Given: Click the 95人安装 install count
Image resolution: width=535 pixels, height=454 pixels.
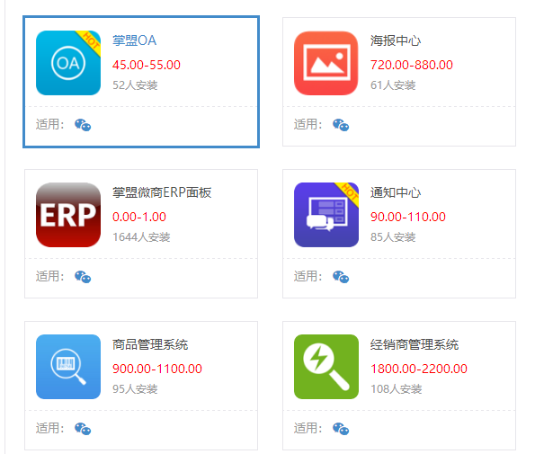Looking at the screenshot, I should point(135,388).
